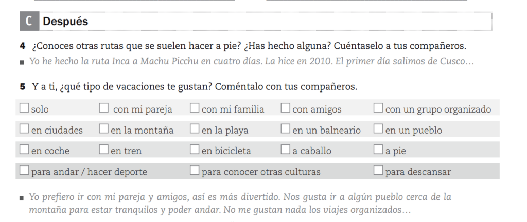Select the 'con mi familia' checkbox
The width and height of the screenshot is (527, 222).
[x=195, y=107]
